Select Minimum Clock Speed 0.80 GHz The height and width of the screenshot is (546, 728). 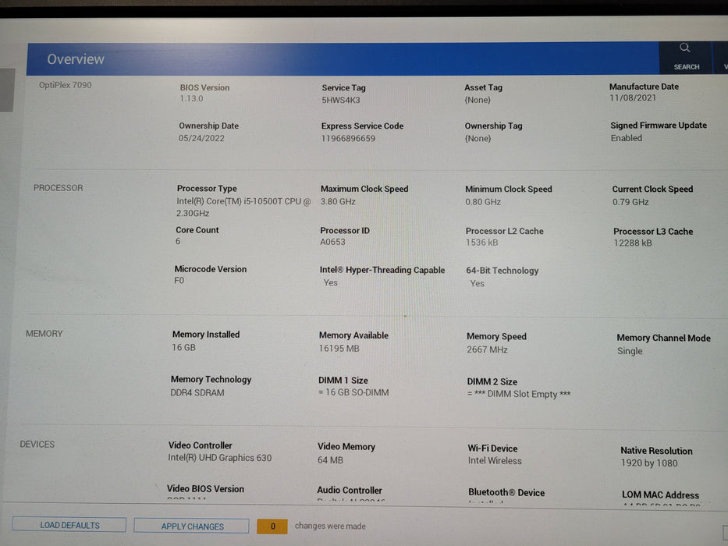click(483, 202)
